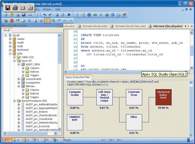Viewport: 195px width, 144px height.
Task: Click the envelope email icon in the floating toolbar
Action: click(23, 8)
